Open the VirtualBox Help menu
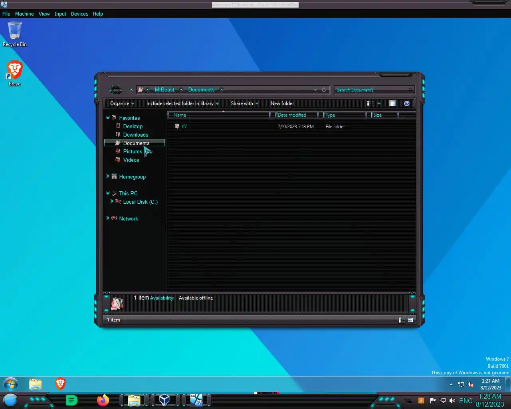 (x=98, y=14)
